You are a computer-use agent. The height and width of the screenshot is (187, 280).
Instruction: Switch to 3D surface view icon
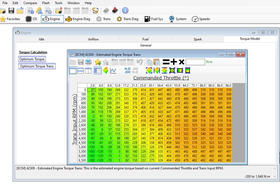pos(106,70)
